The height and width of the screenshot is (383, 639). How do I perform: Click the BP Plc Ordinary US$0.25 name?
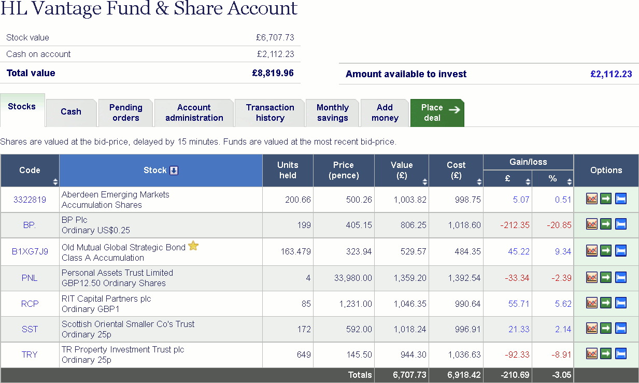coord(96,225)
